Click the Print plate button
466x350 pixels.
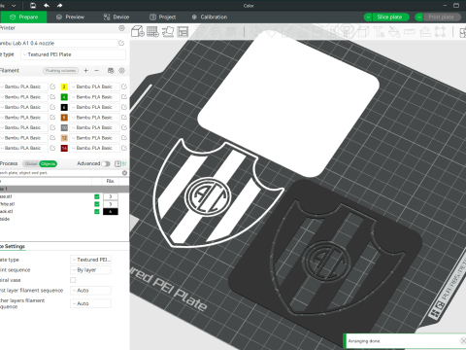click(442, 17)
